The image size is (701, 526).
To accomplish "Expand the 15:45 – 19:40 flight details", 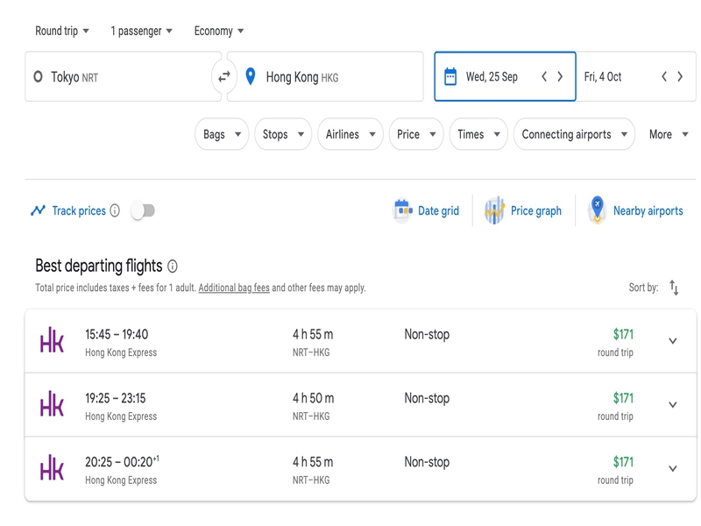I will click(672, 341).
